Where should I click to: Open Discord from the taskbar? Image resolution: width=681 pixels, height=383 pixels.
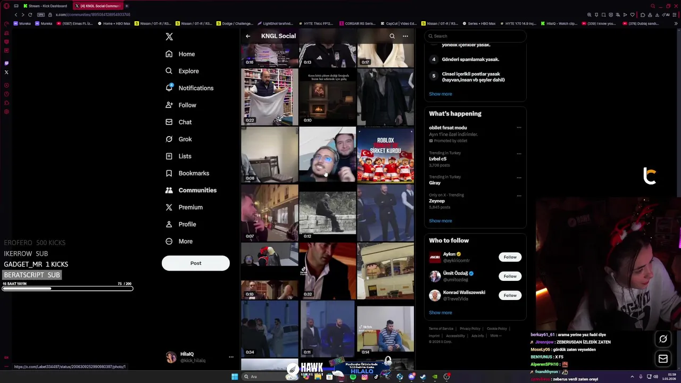tap(411, 377)
